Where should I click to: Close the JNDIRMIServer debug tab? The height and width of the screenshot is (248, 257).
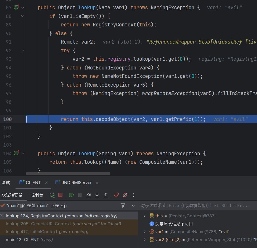97,183
